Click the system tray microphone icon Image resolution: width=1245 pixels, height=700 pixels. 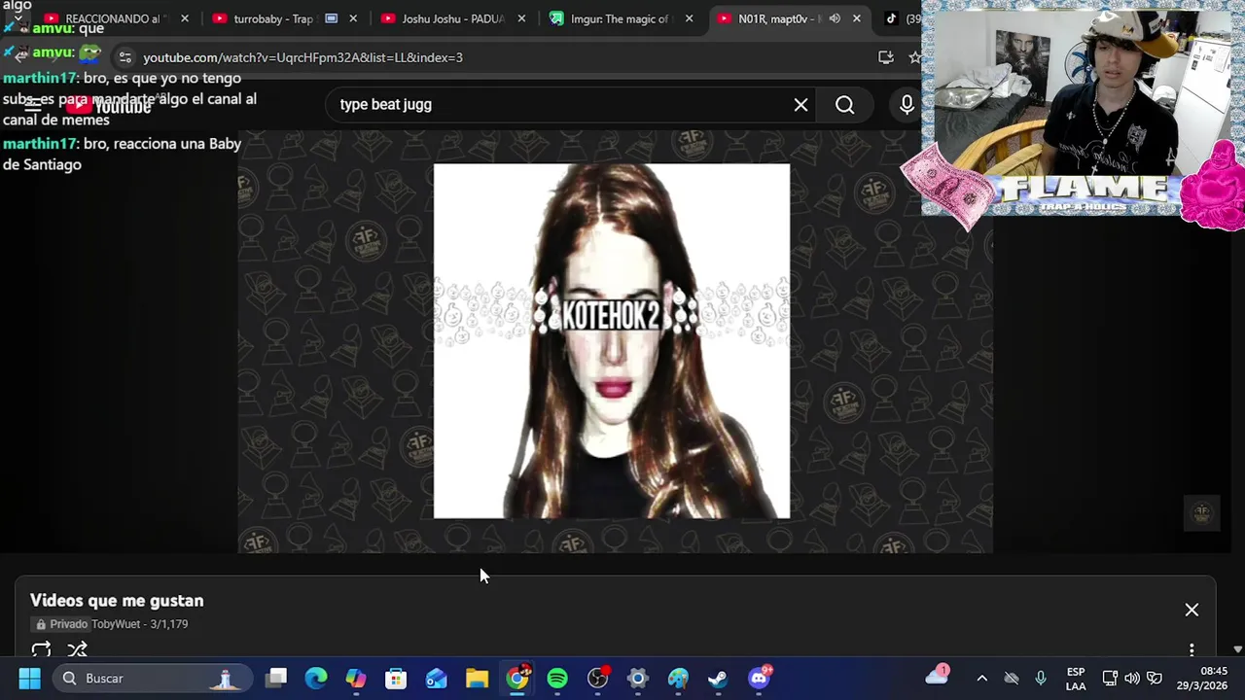(x=1040, y=678)
